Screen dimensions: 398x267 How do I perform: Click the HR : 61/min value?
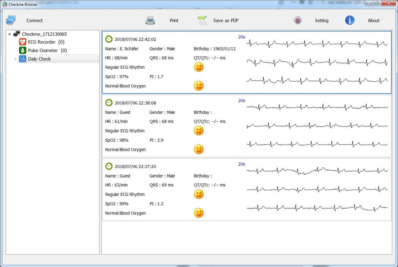tap(116, 121)
